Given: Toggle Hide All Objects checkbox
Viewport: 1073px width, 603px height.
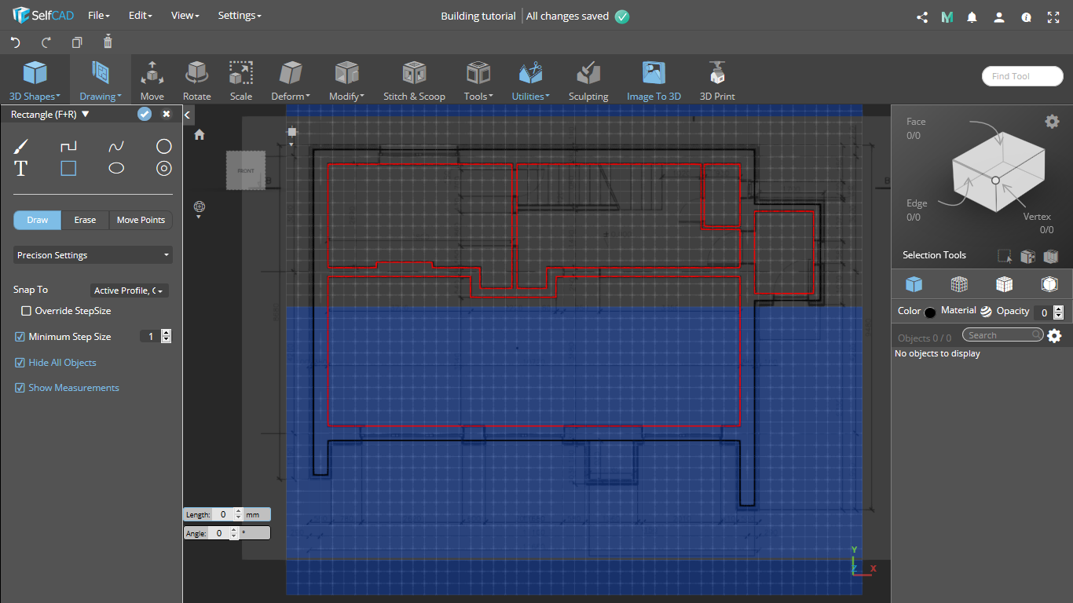Looking at the screenshot, I should (20, 363).
